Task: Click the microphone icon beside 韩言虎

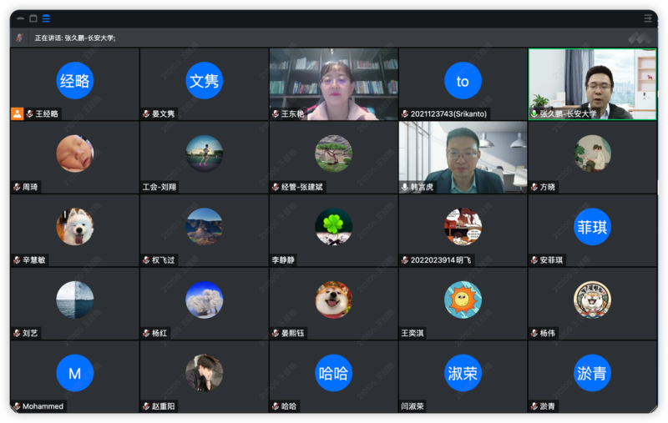Action: [405, 187]
